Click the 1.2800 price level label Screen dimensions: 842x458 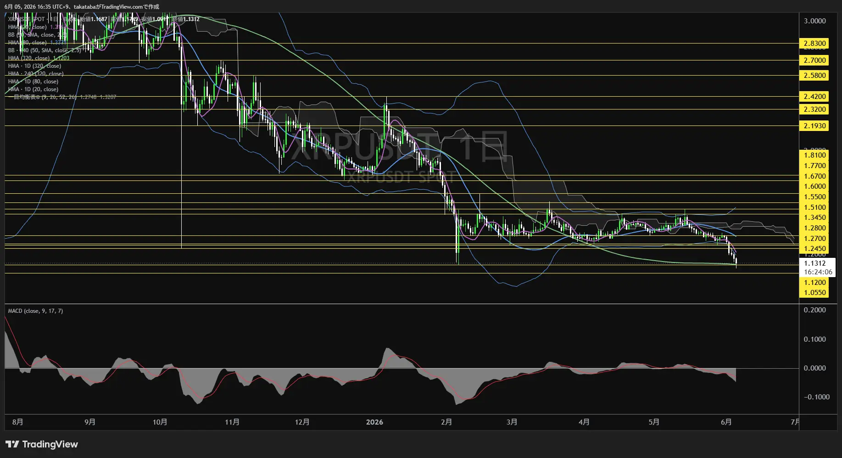(814, 228)
